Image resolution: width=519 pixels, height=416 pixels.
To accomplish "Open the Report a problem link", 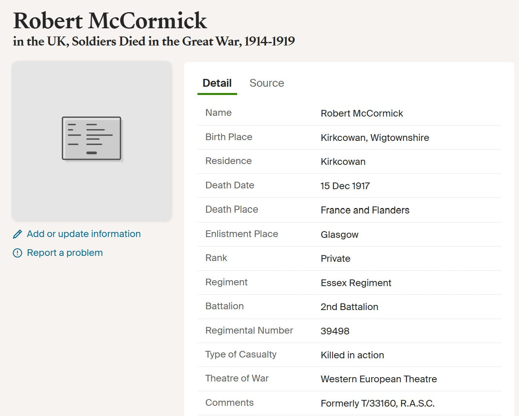I will [x=65, y=253].
